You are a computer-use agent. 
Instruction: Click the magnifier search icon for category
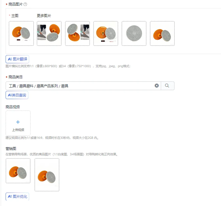point(167,86)
